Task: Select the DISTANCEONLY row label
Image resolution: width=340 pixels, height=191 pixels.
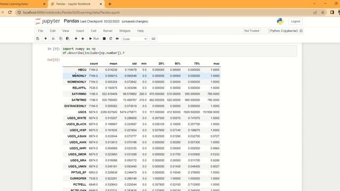Action: pyautogui.click(x=75, y=106)
